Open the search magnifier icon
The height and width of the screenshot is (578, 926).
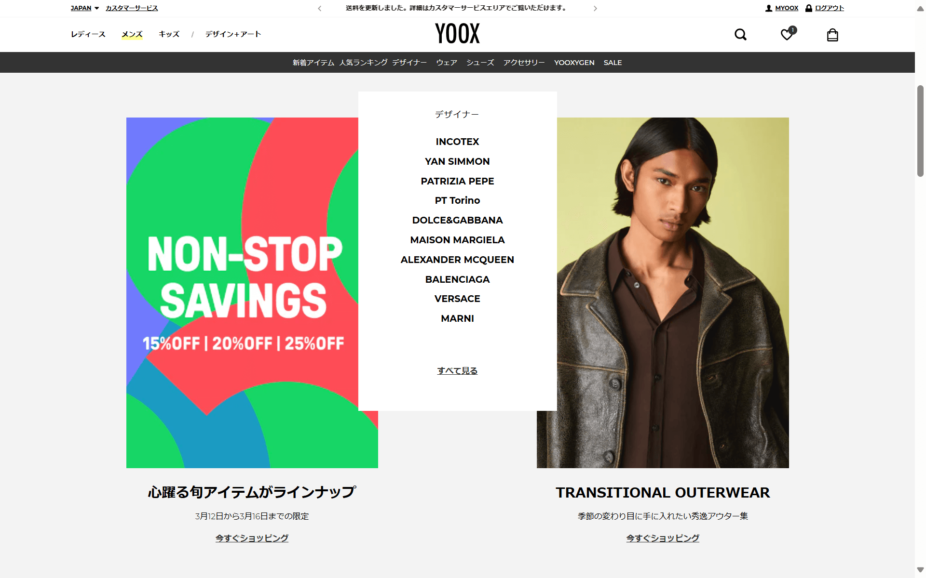point(740,35)
